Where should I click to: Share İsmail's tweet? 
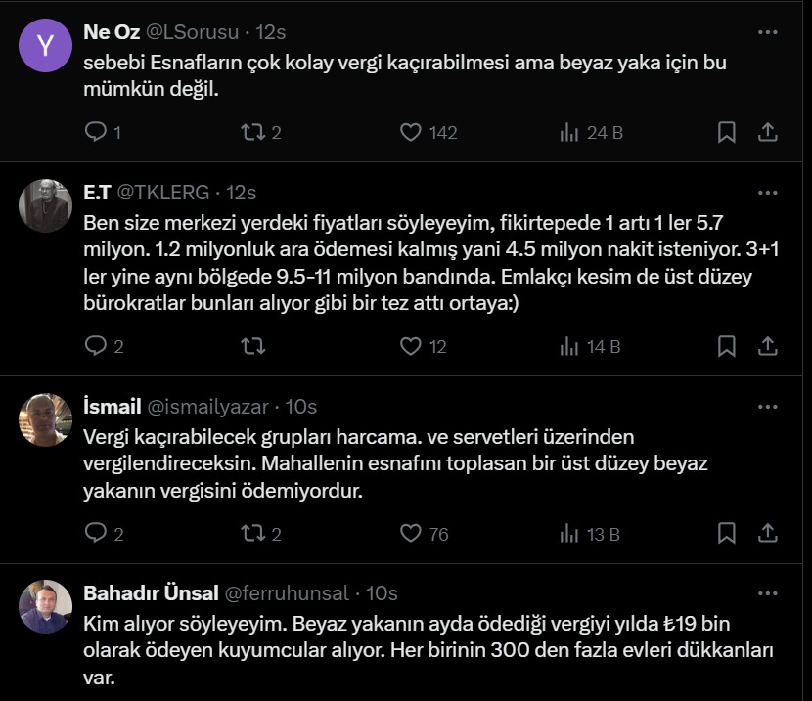point(769,533)
